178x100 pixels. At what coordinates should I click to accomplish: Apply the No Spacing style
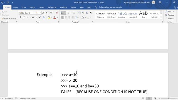[111, 15]
